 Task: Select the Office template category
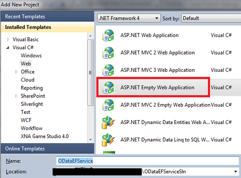(27, 72)
